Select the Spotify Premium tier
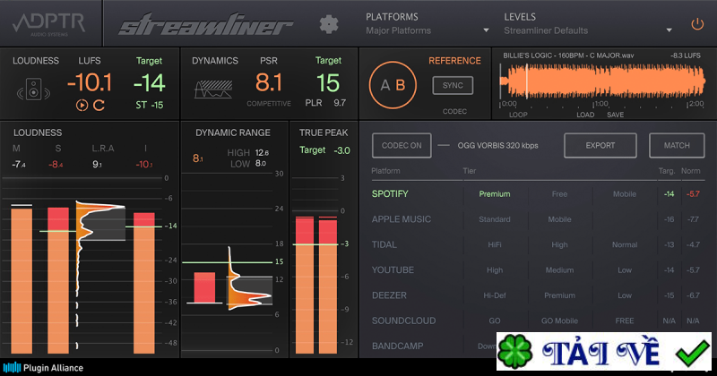This screenshot has width=717, height=376. pyautogui.click(x=494, y=193)
